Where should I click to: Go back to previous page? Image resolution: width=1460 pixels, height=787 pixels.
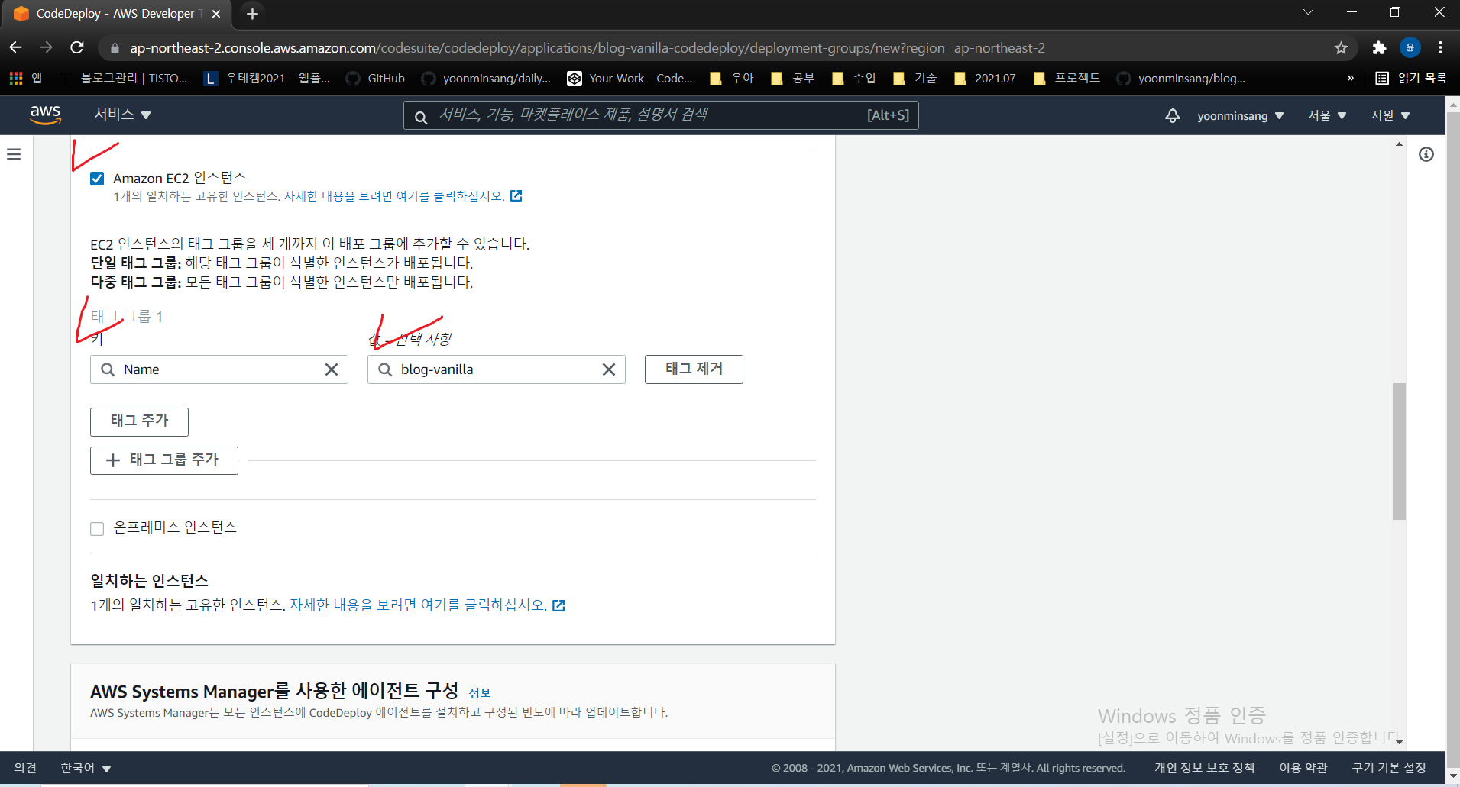[16, 48]
